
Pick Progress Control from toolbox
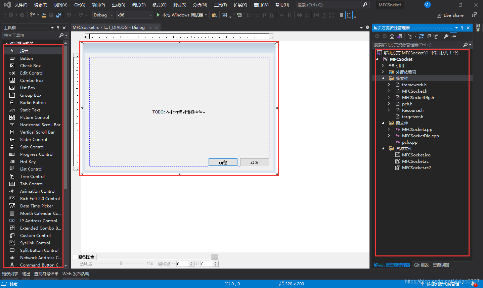tap(33, 154)
